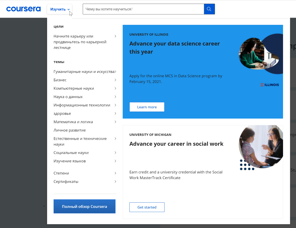296x228 pixels.
Task: Expand the chevron next to 'Наука о данных'
Action: [115, 97]
